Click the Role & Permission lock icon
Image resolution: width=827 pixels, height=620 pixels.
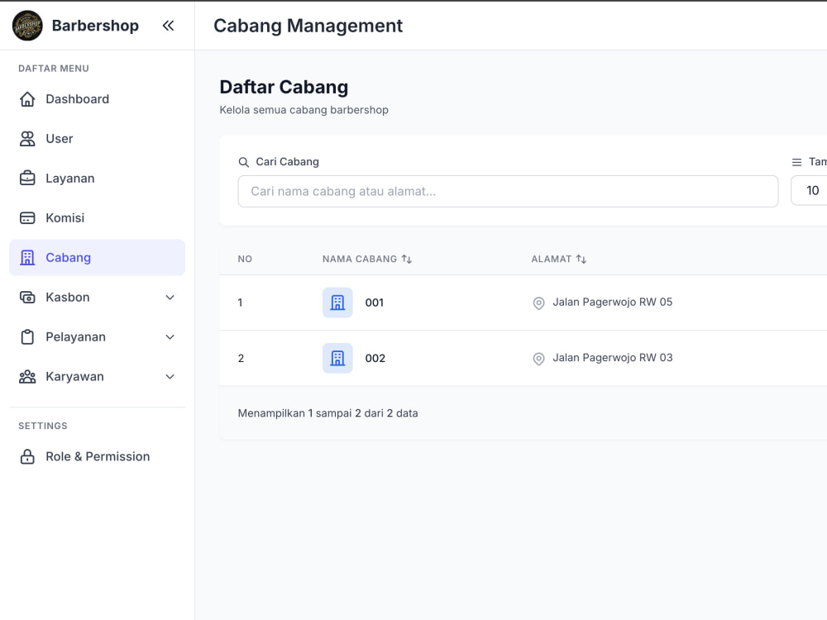[x=27, y=456]
